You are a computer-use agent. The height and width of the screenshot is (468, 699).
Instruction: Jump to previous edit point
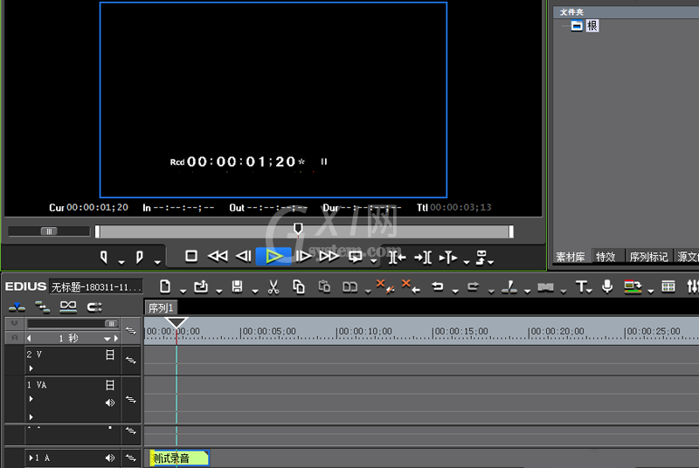(397, 258)
